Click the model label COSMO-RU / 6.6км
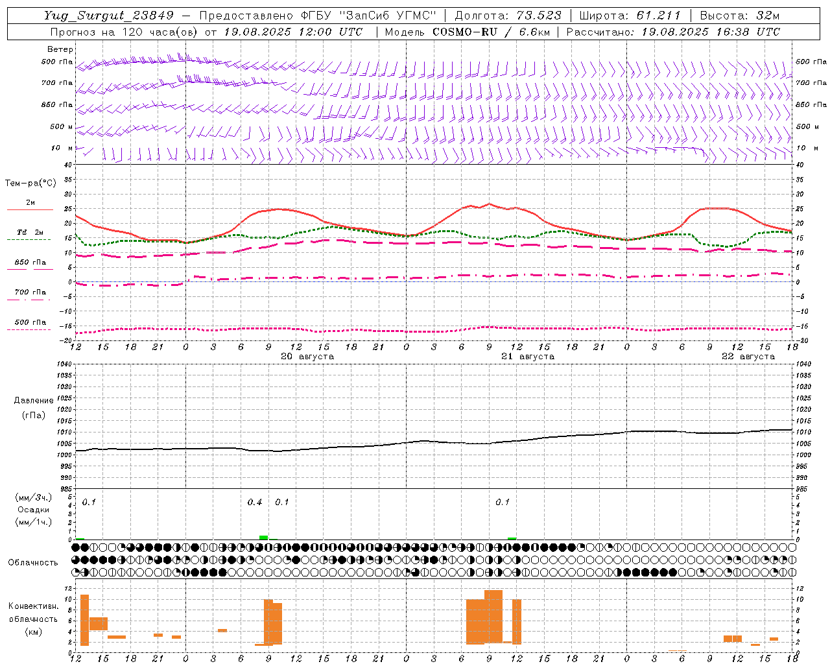The image size is (830, 664). pos(492,32)
